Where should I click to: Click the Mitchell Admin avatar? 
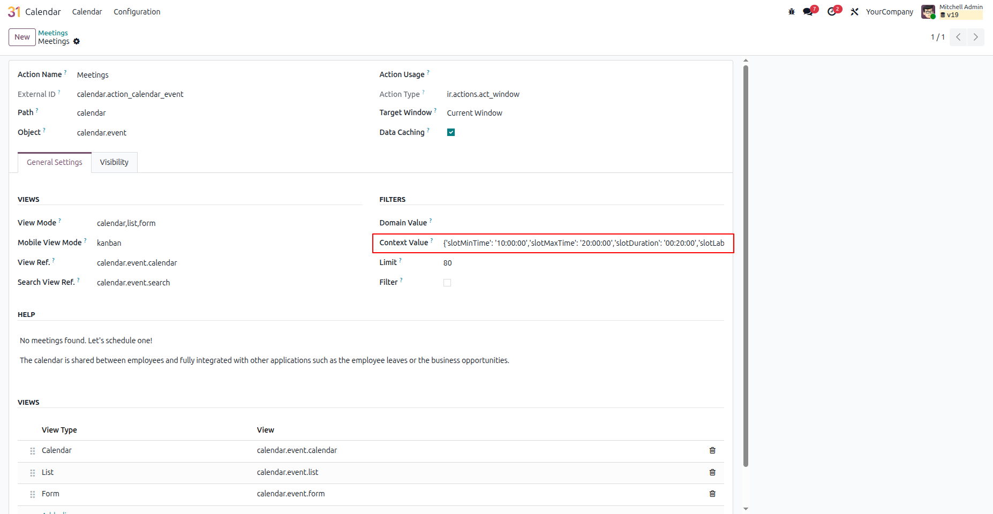pos(928,12)
